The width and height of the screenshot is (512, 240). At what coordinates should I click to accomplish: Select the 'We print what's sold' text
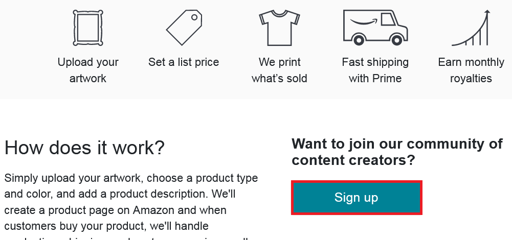[x=279, y=70]
